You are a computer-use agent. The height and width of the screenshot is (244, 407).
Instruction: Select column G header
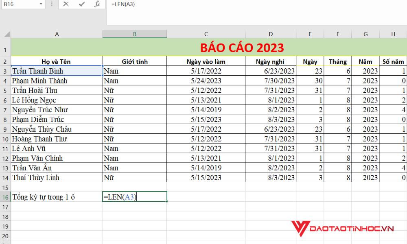pyautogui.click(x=365, y=34)
